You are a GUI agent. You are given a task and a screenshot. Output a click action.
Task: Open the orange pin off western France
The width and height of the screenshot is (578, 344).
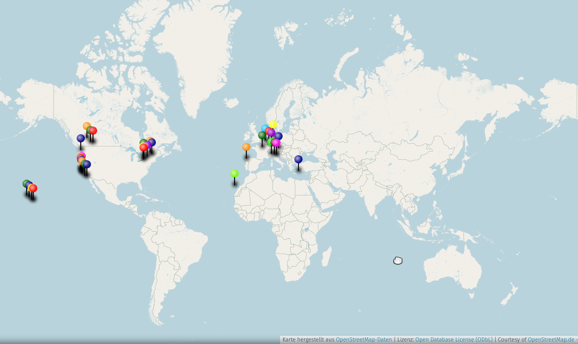click(246, 147)
